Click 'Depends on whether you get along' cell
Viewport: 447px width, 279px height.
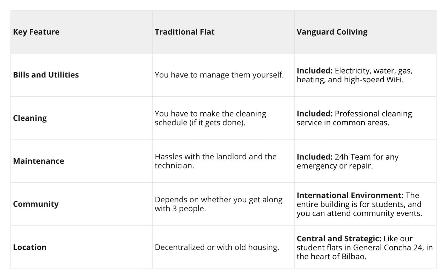coord(218,204)
